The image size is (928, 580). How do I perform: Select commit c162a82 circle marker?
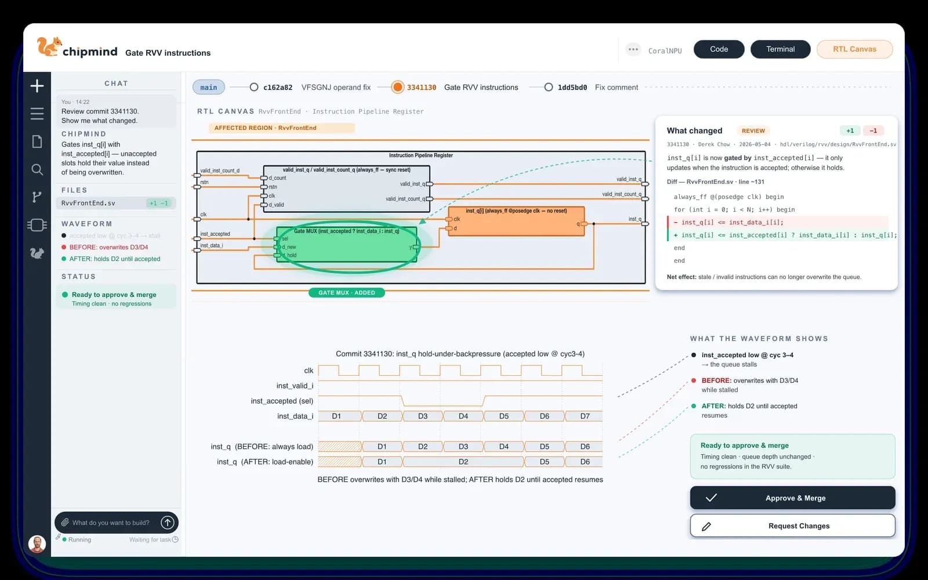254,87
